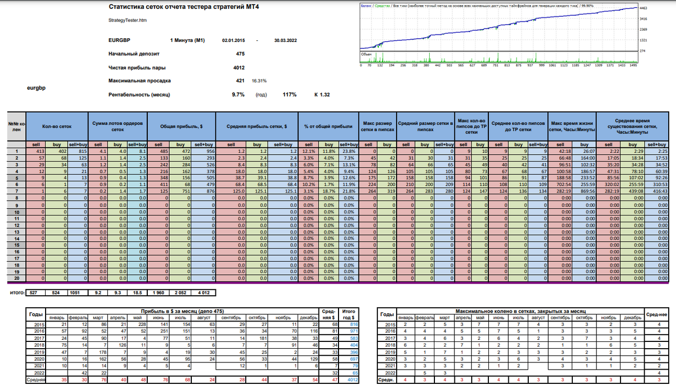The image size is (676, 387).
Task: Click the 'Итого год $' column header
Action: 348,314
